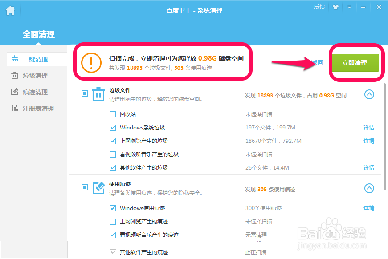The height and width of the screenshot is (259, 388).
Task: Select text 18670个文件，792.7M
Action: (x=274, y=141)
